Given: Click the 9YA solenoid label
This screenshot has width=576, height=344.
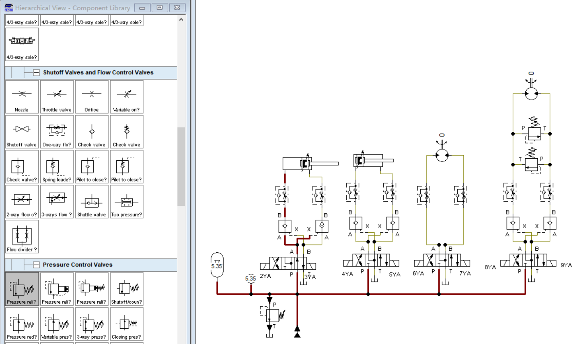Looking at the screenshot, I should [x=566, y=265].
